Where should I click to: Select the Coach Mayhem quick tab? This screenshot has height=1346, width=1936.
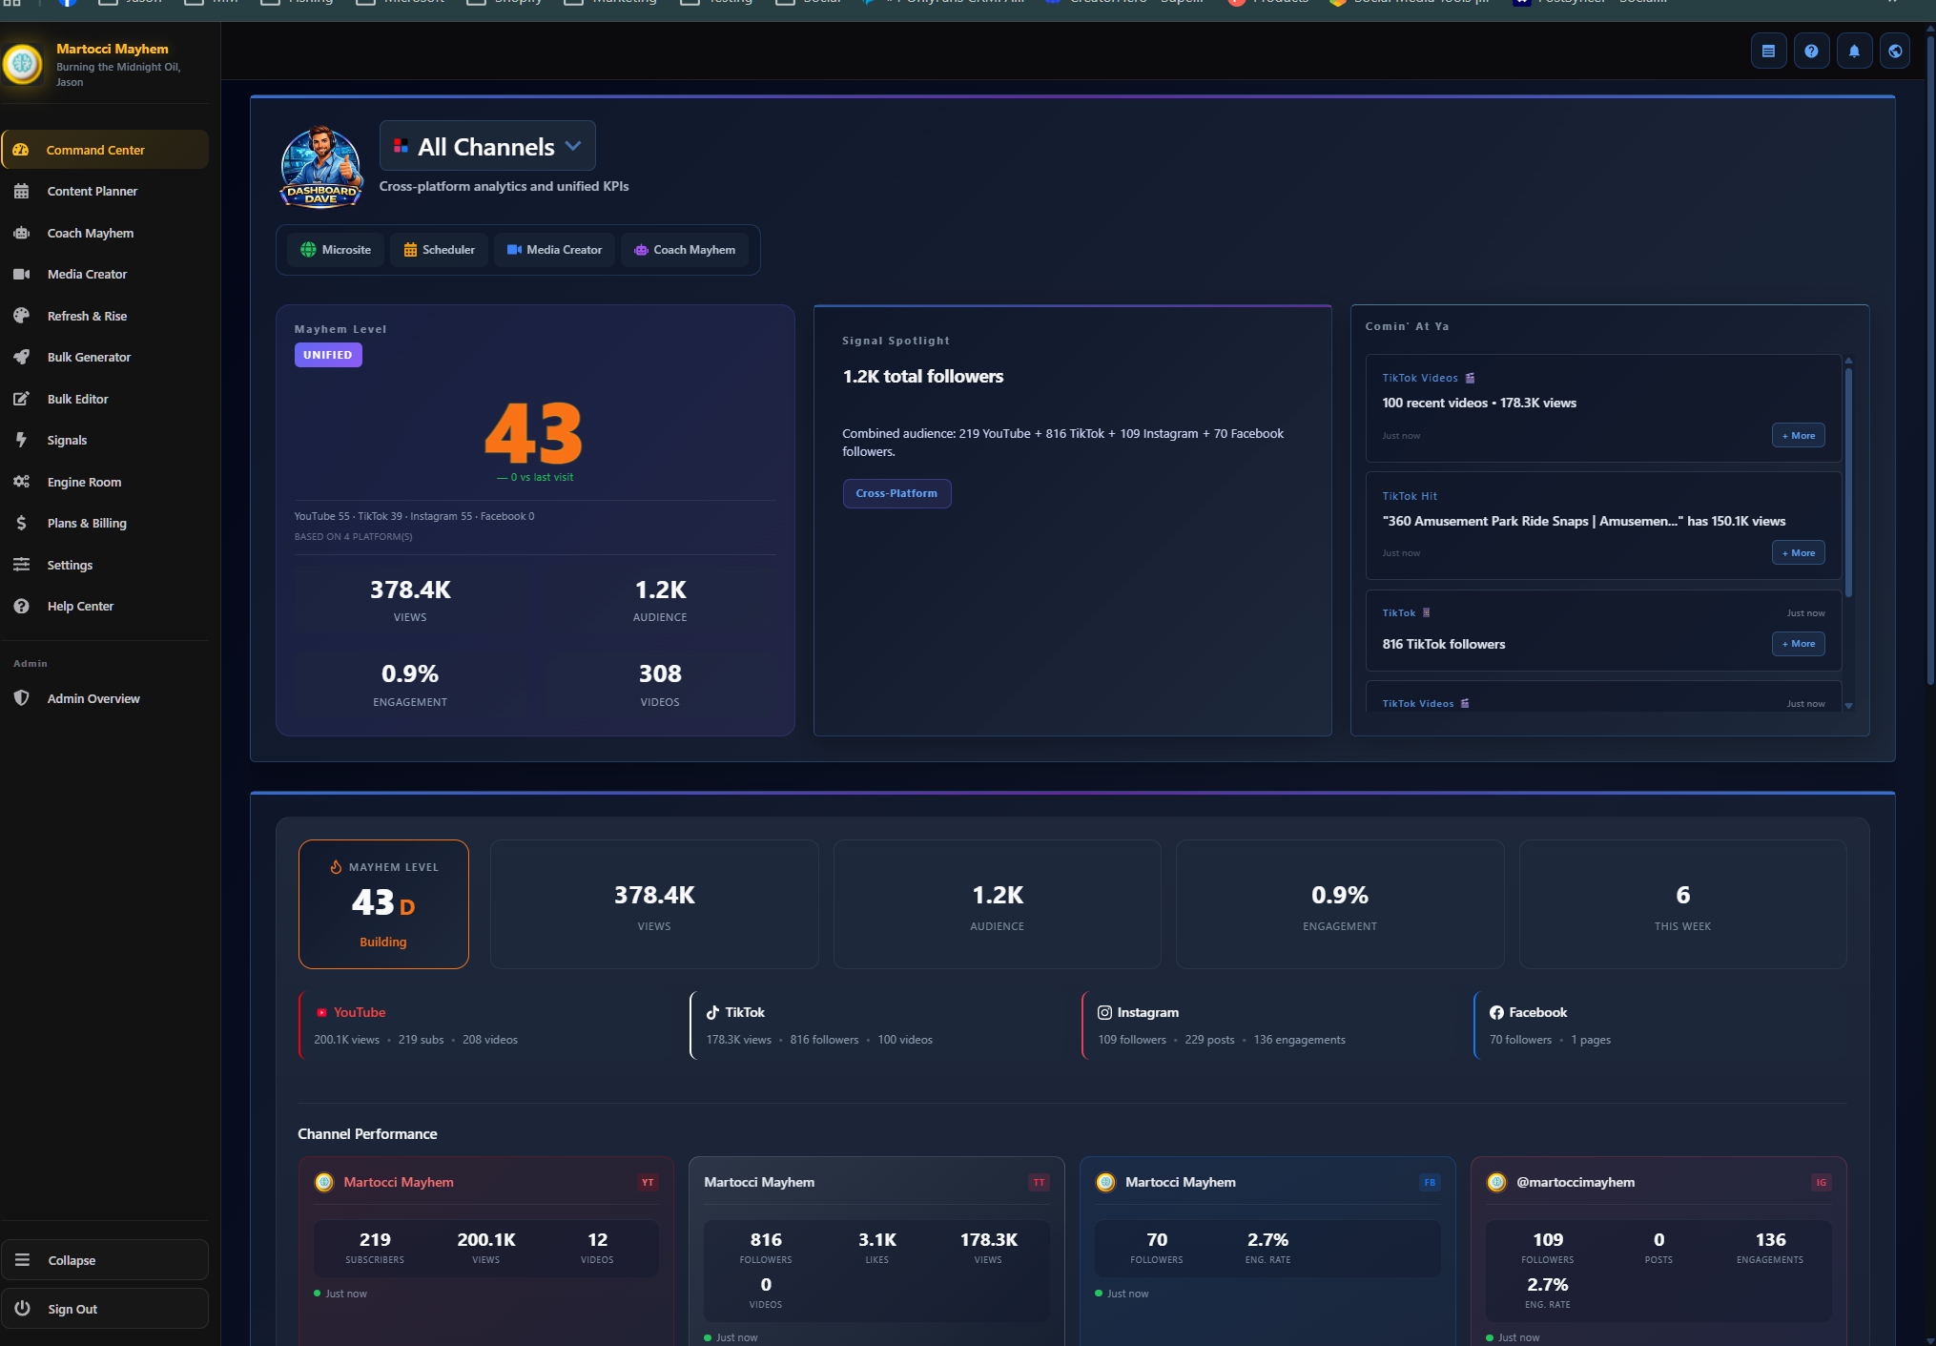pos(685,250)
